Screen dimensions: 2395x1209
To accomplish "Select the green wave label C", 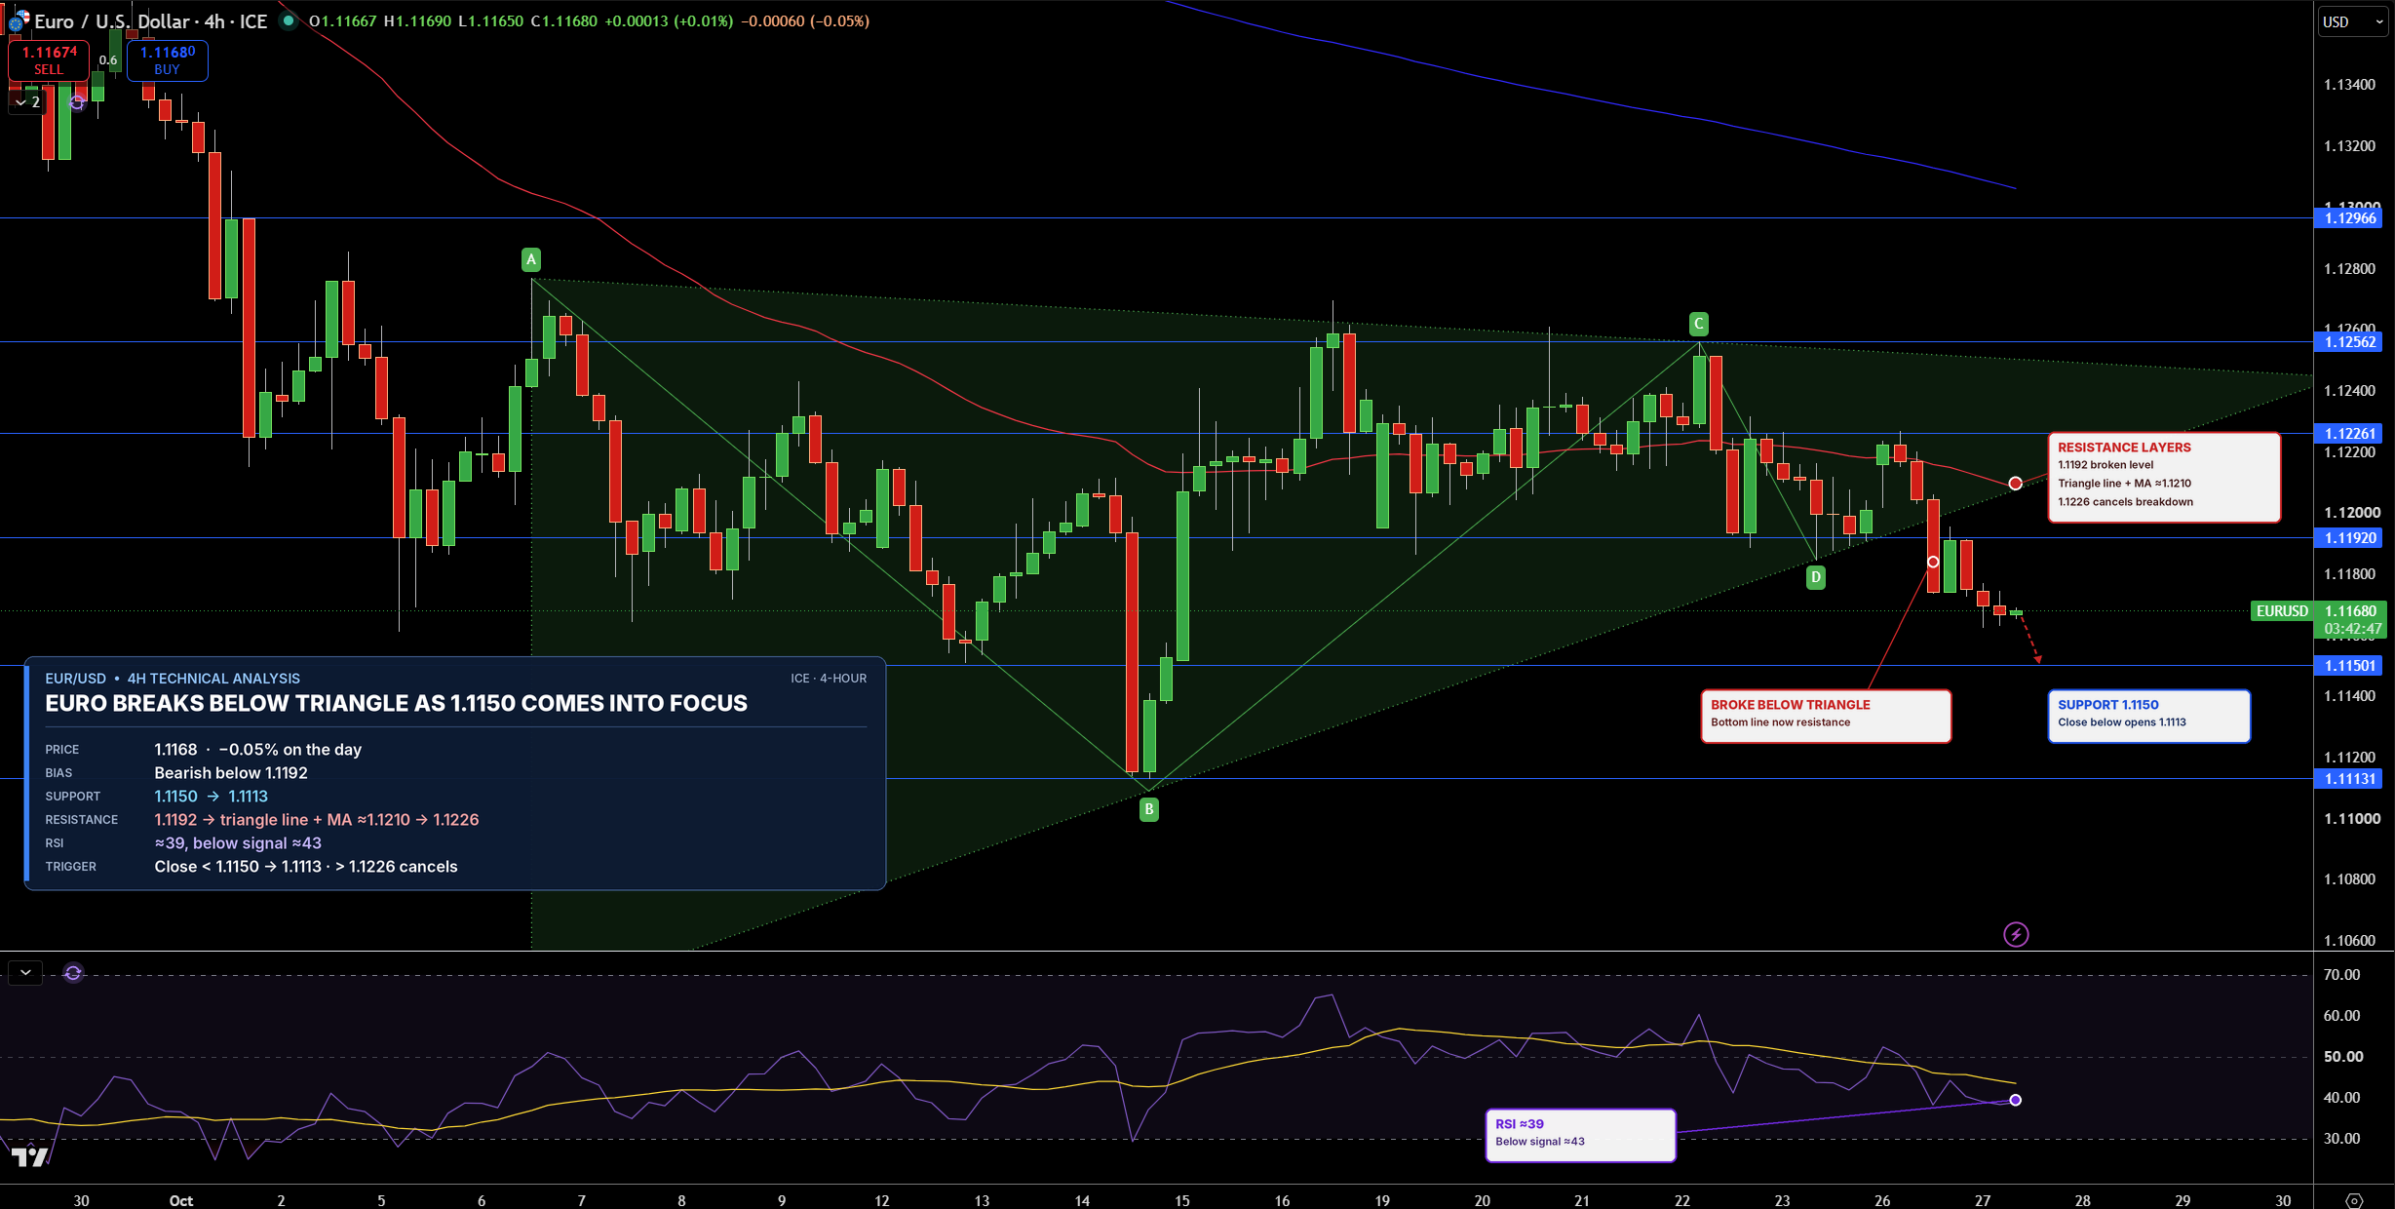I will [1698, 324].
